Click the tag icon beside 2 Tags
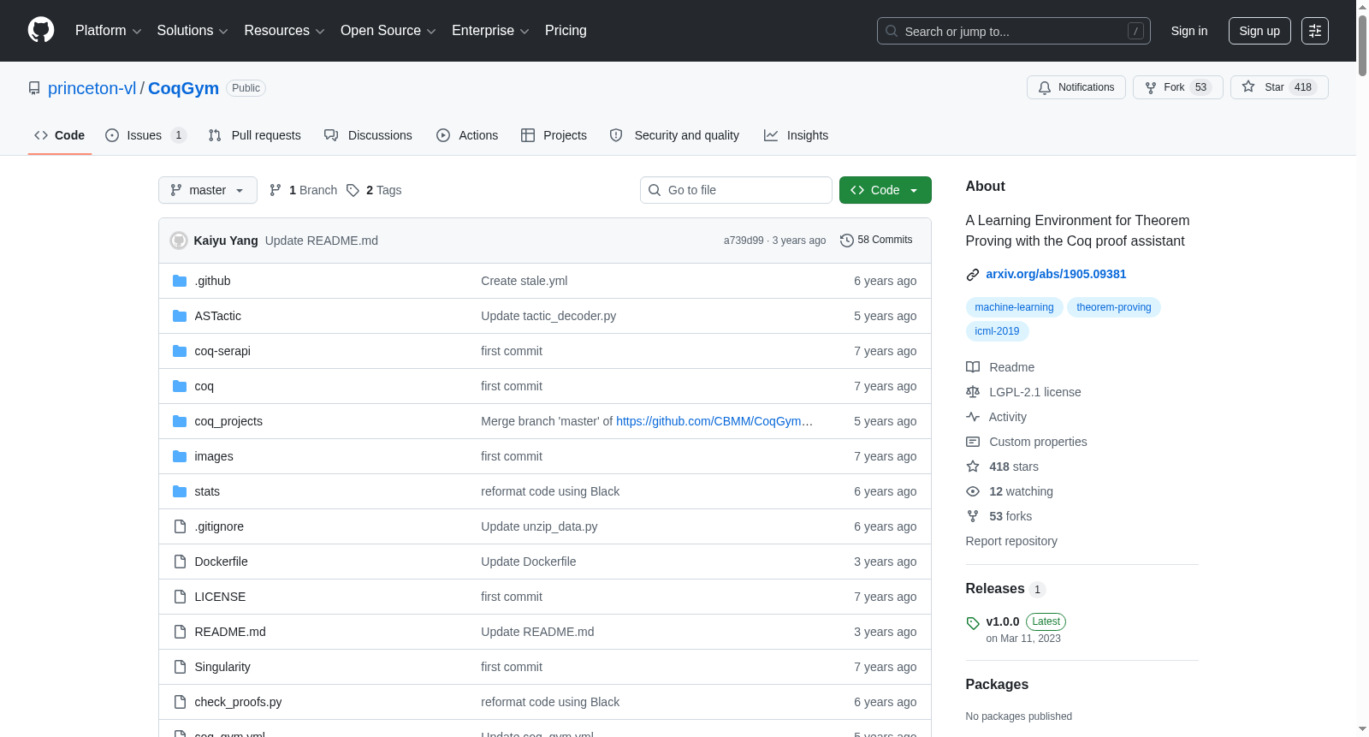 [353, 190]
